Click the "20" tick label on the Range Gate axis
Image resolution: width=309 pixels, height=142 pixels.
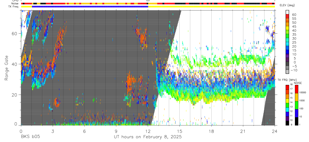point(15,95)
